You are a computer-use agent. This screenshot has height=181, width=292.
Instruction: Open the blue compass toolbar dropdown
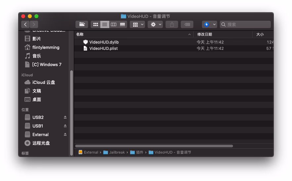point(209,24)
